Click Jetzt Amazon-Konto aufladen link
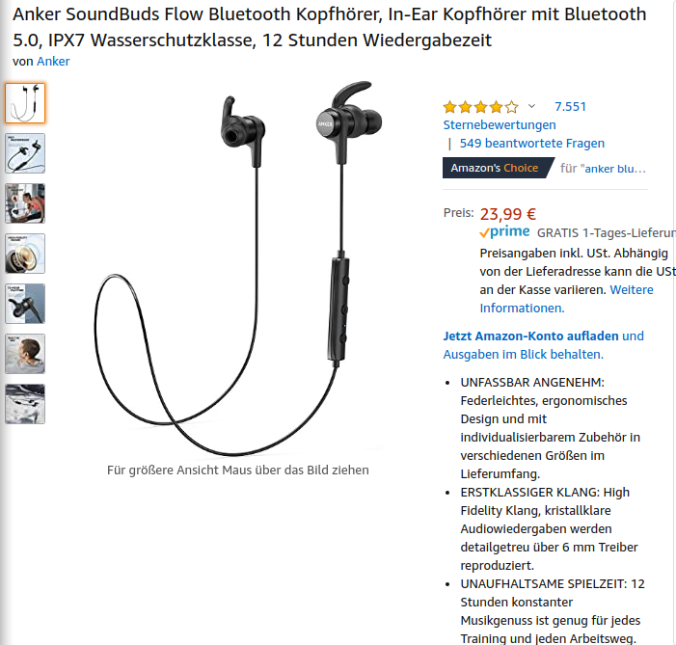Image resolution: width=676 pixels, height=645 pixels. (x=530, y=336)
